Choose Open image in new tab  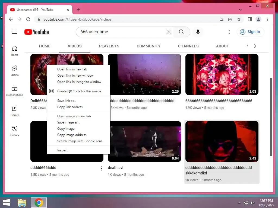[78, 116]
